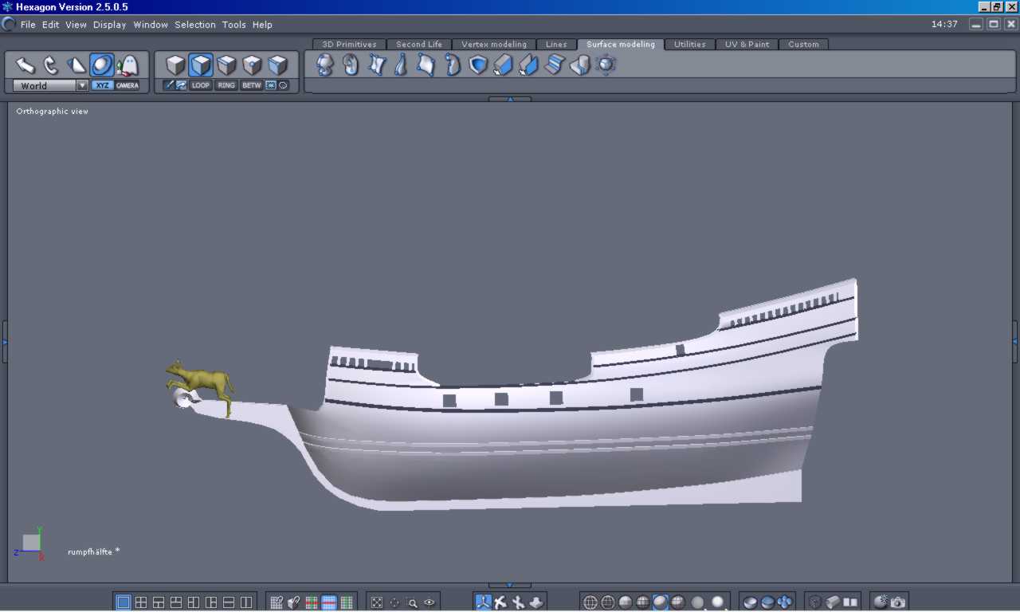
Task: Select the eighth Surface modeling tool icon
Action: 504,65
